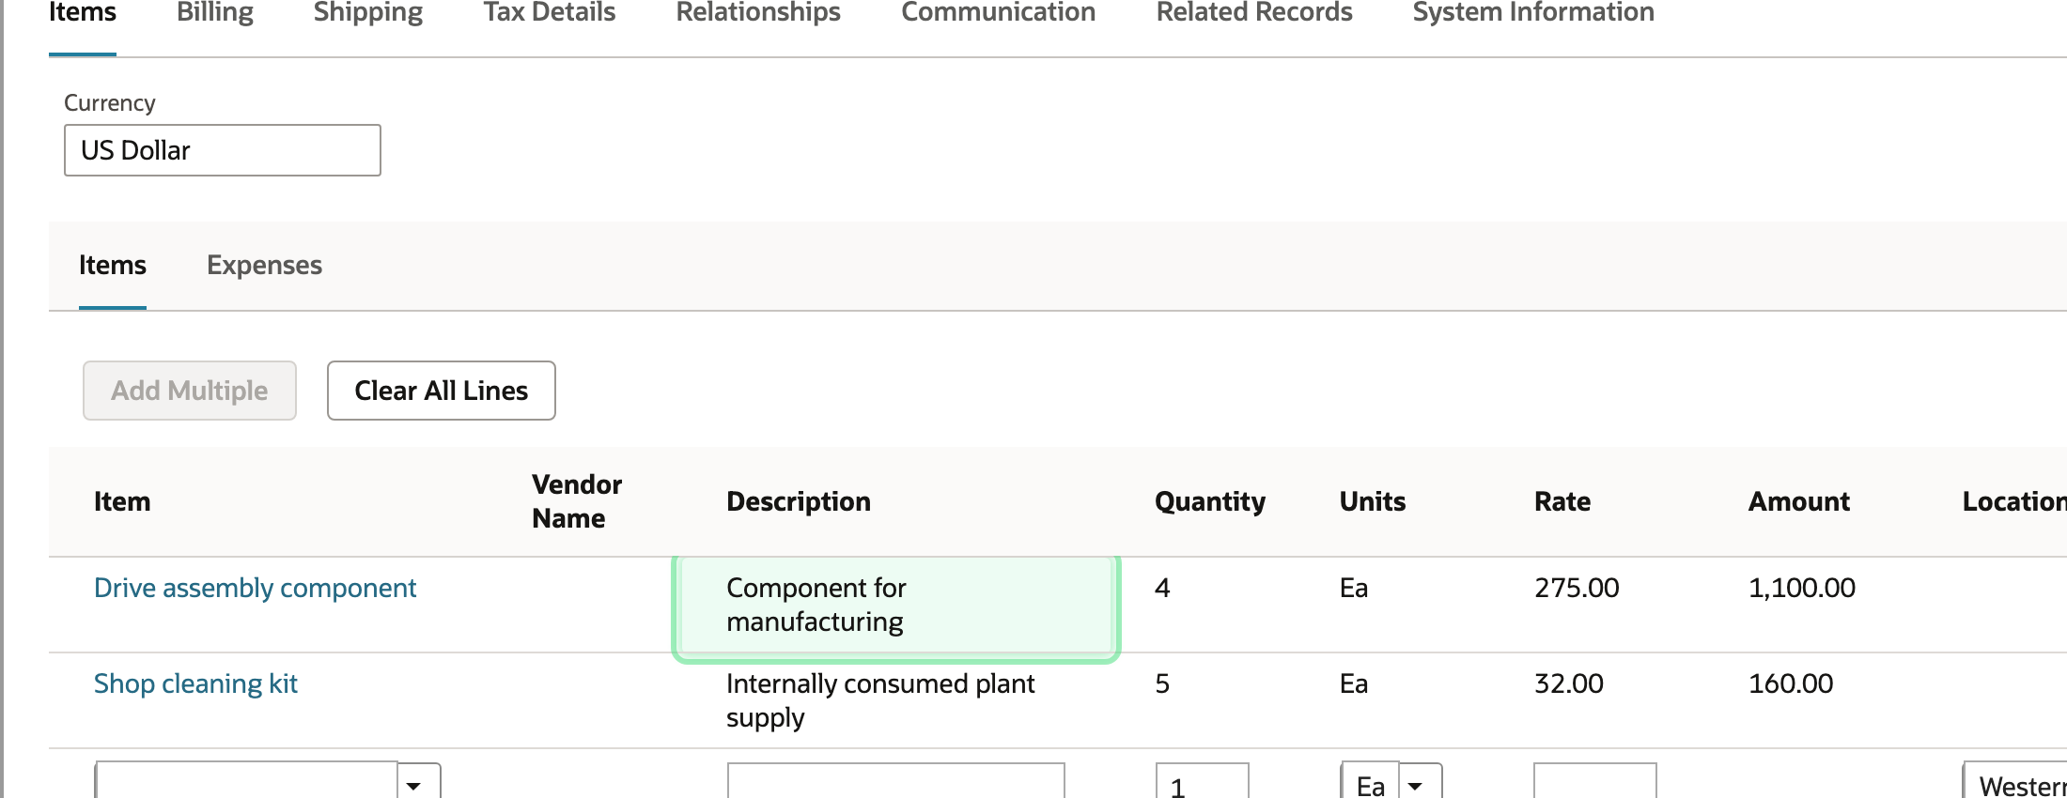Open the System Information tab
The image size is (2067, 798).
(1533, 12)
